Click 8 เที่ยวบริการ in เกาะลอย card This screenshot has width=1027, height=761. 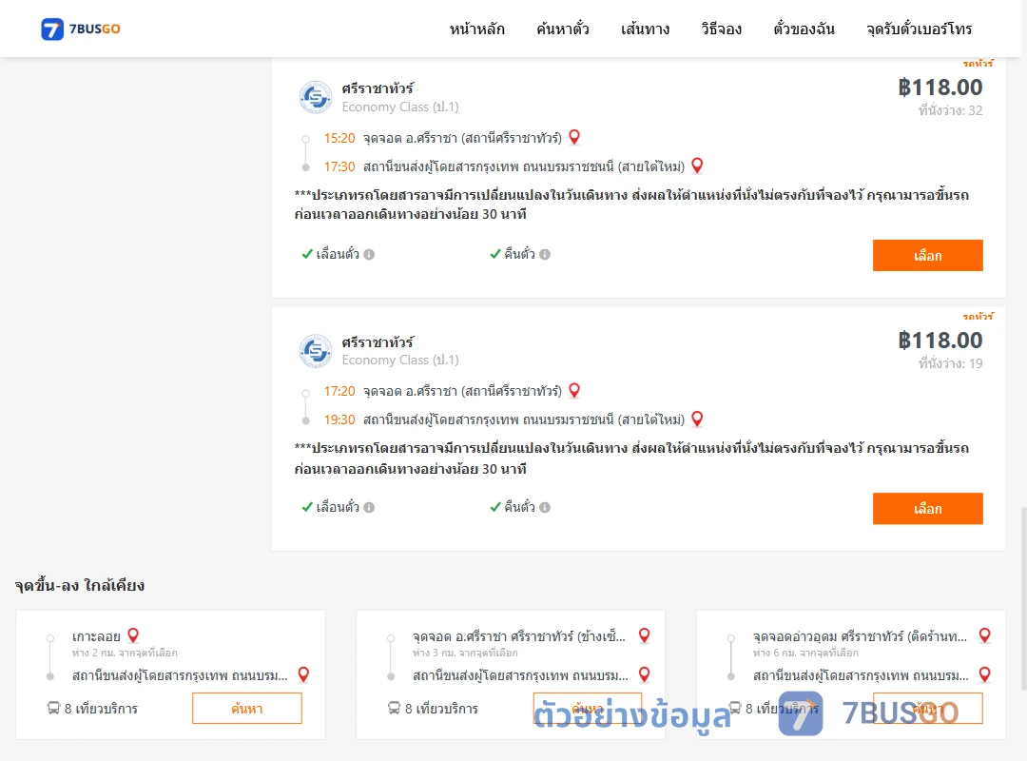click(x=101, y=709)
